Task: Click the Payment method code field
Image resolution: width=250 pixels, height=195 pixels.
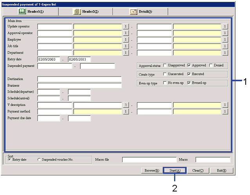Action: click(x=55, y=112)
